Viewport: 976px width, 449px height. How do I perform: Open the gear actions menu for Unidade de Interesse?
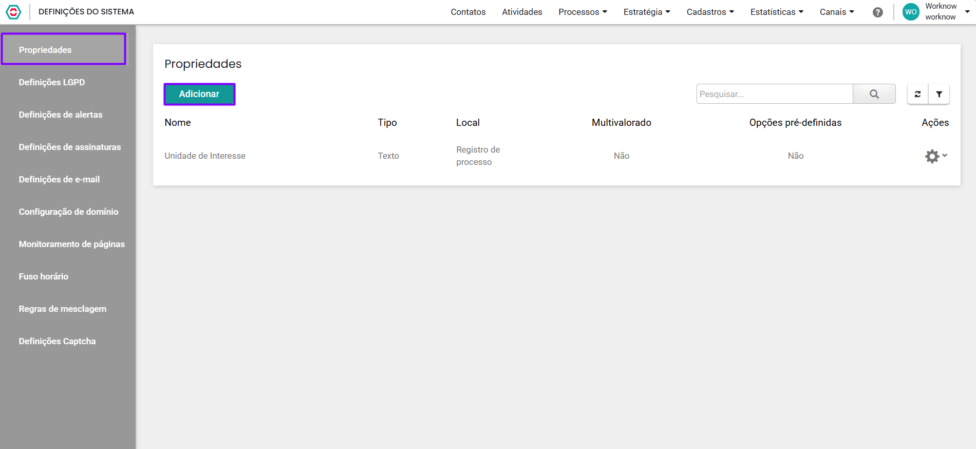tap(935, 156)
